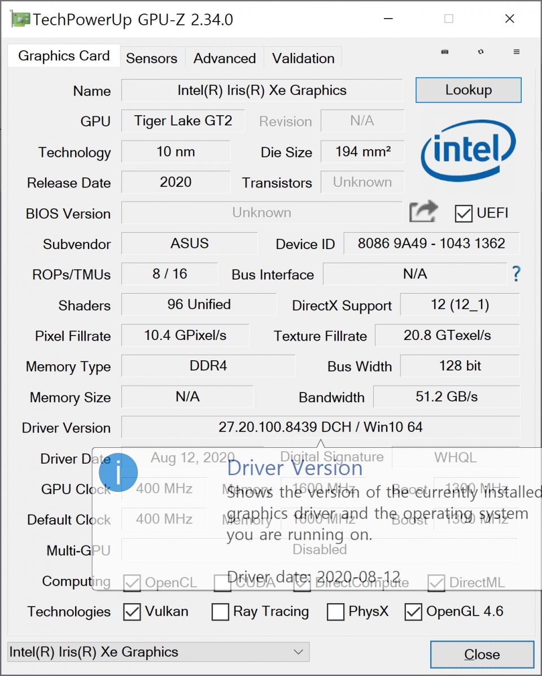Viewport: 542px width, 676px height.
Task: Click the Driver Date value Aug 12, 2020
Action: coord(193,457)
